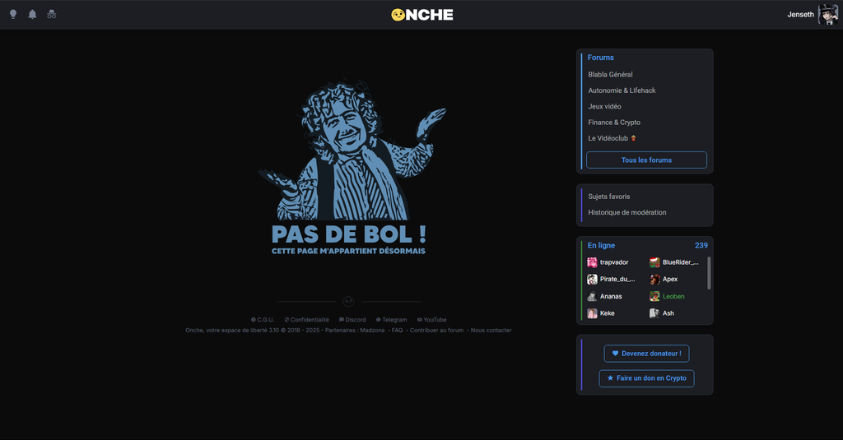The height and width of the screenshot is (440, 843).
Task: Open the green Leoben username
Action: click(x=673, y=296)
